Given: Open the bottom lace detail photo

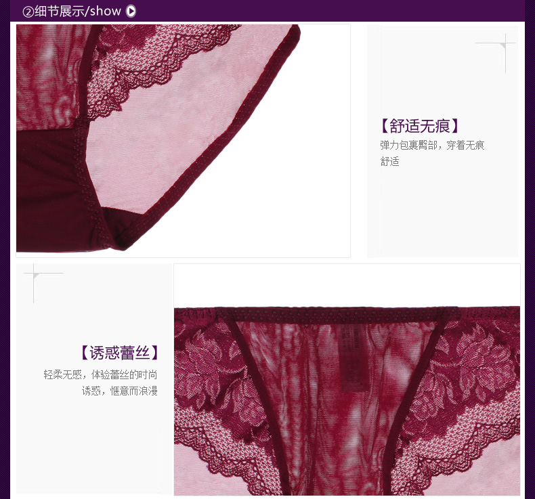Looking at the screenshot, I should coord(347,380).
